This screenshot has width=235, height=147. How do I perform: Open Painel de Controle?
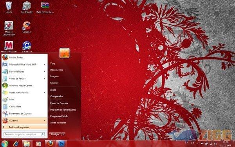[59, 103]
